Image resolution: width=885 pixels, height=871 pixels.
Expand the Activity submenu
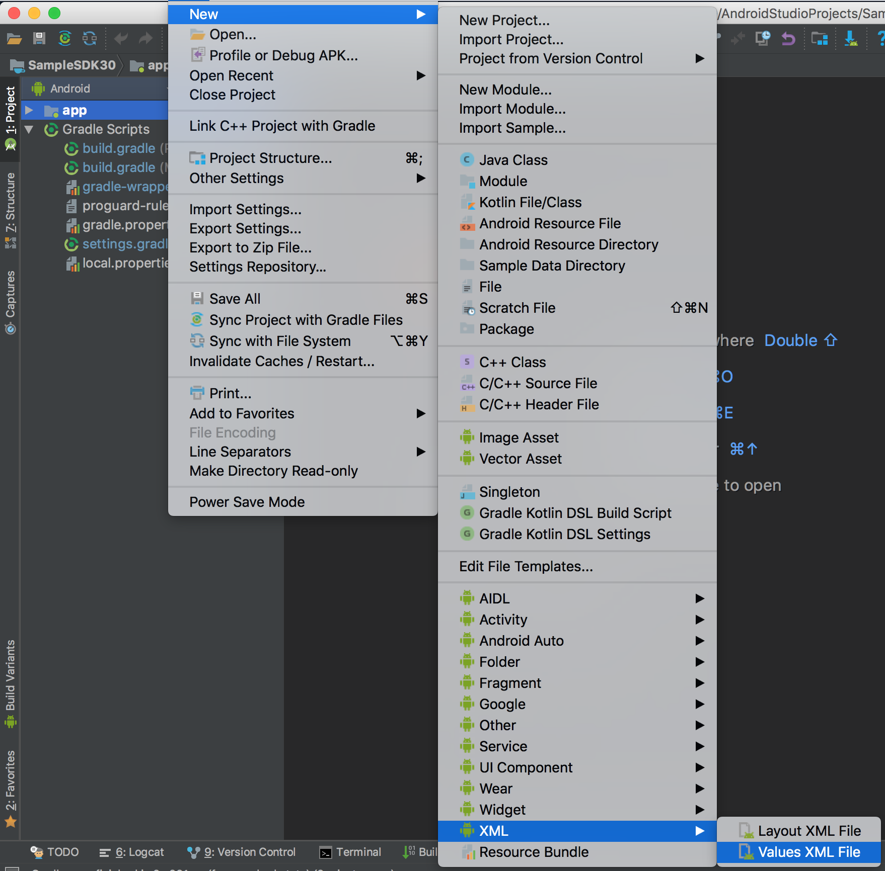tap(577, 620)
